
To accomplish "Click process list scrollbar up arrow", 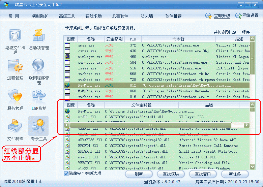I will 253,38.
